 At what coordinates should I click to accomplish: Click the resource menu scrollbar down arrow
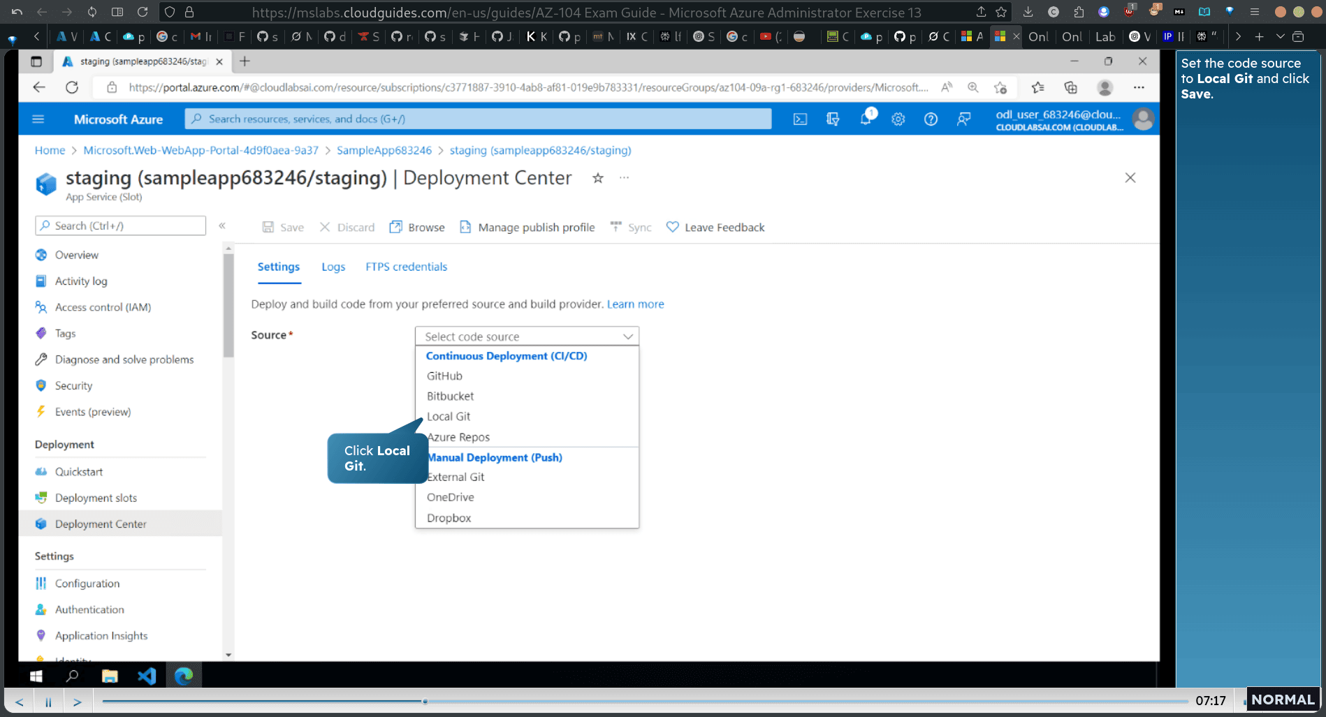(x=228, y=655)
